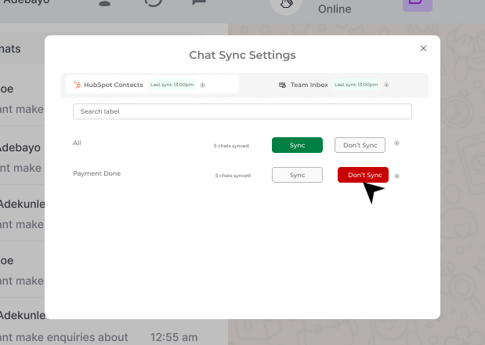The image size is (485, 345).
Task: Enable Sync for Payment Done label
Action: (297, 175)
